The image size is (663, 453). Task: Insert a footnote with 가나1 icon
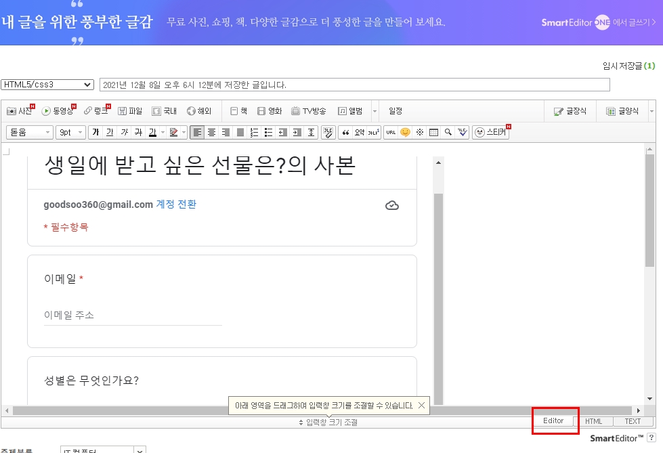point(374,133)
